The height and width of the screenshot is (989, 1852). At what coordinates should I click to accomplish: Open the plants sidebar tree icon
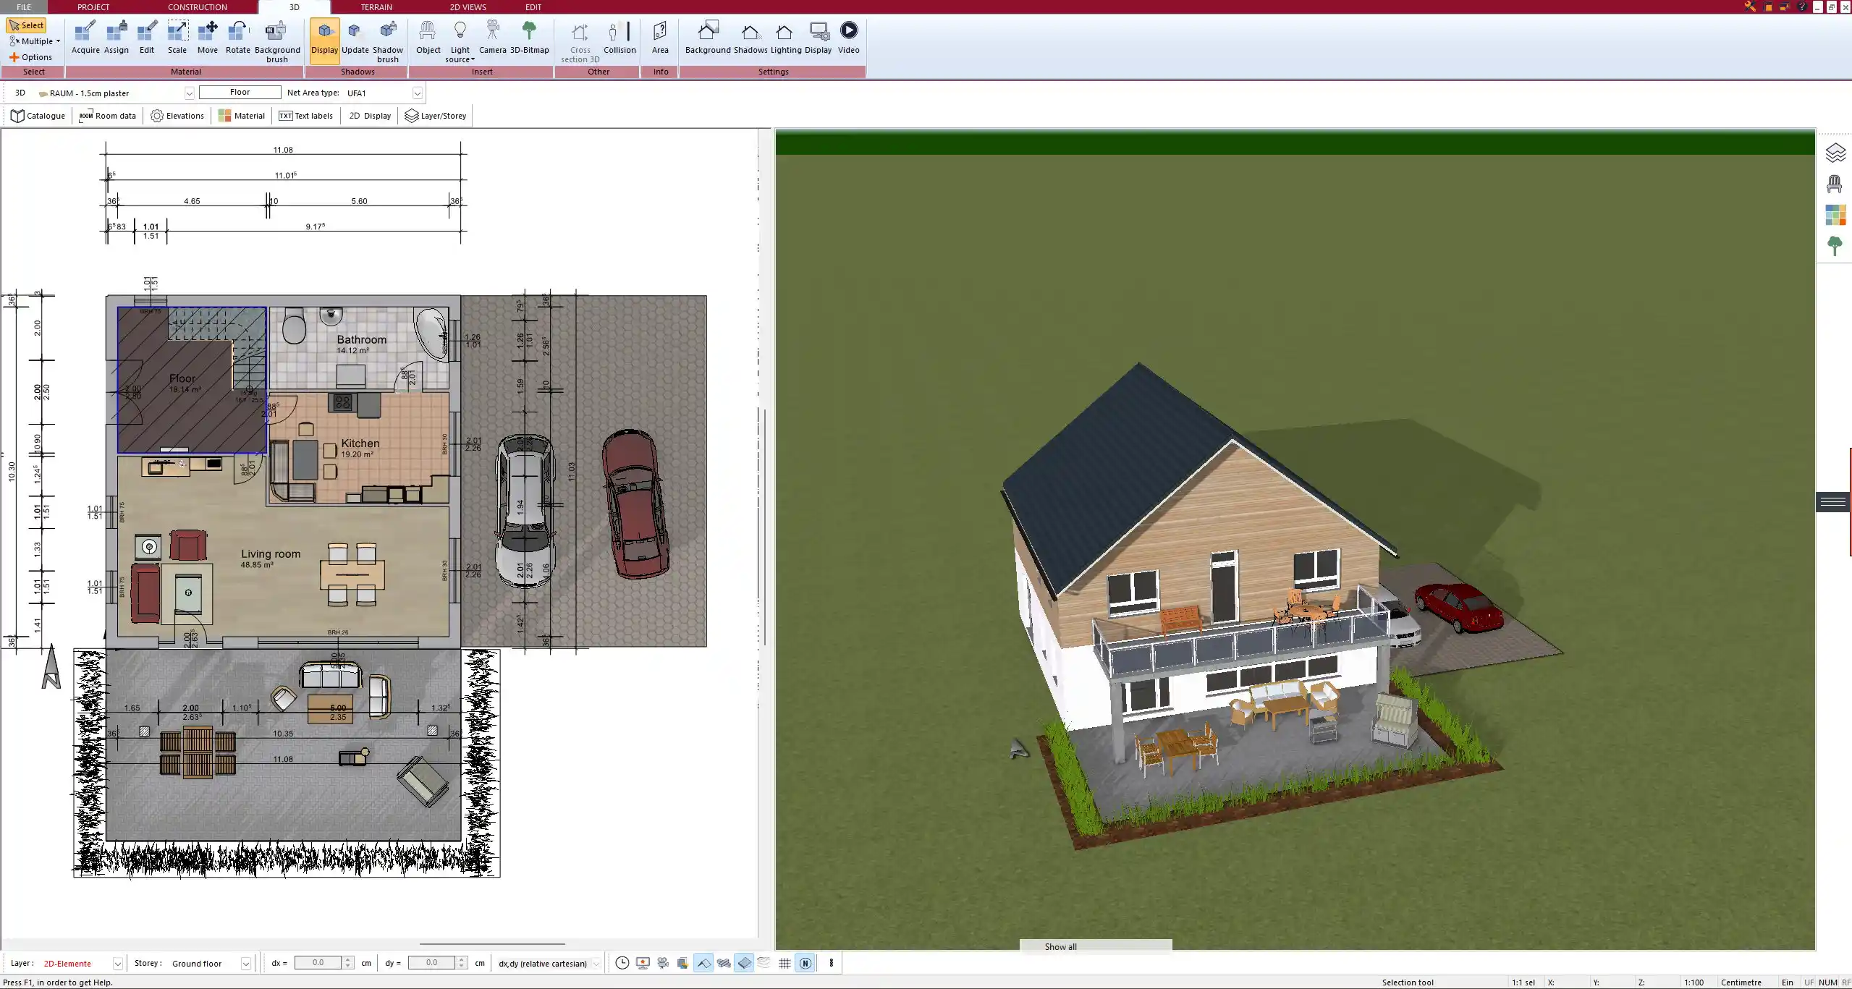(x=1834, y=246)
